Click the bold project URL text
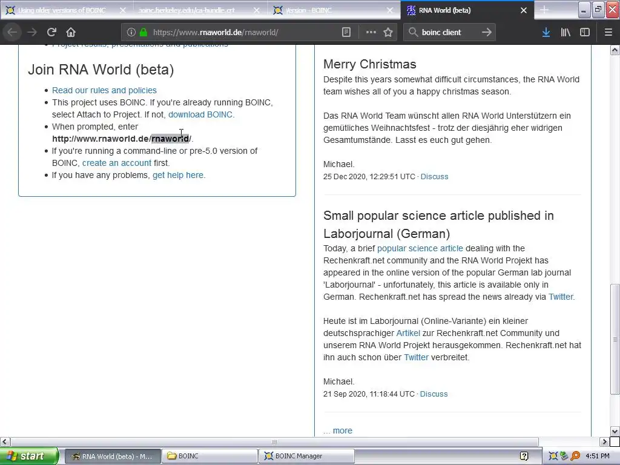Screen dimensions: 620x465 click(x=122, y=139)
